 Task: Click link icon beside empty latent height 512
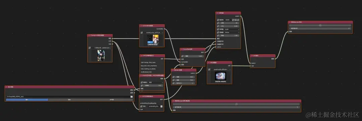(x=174, y=80)
